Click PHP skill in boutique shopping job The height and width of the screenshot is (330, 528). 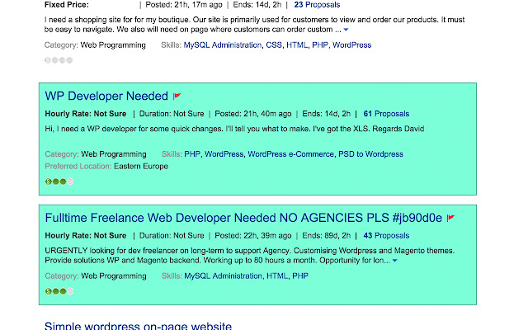click(320, 45)
